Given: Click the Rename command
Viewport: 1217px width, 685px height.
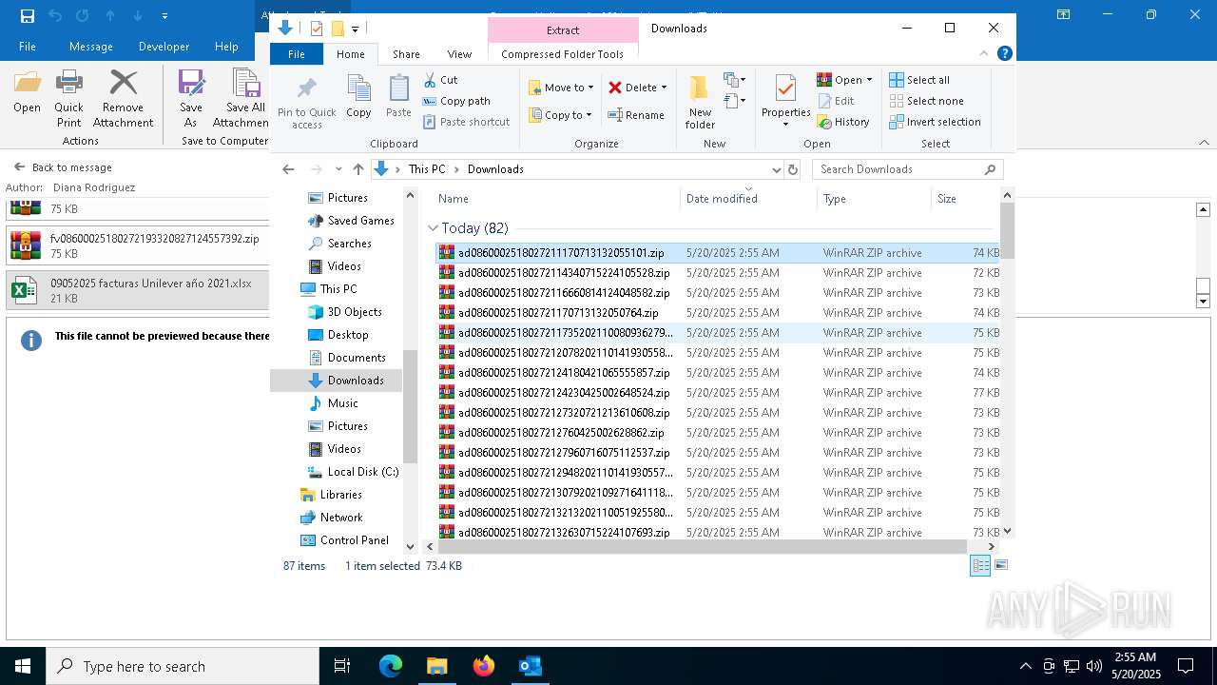Looking at the screenshot, I should tap(636, 115).
